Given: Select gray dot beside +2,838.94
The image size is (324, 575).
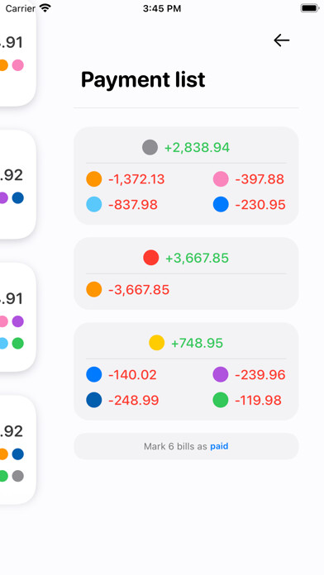Looking at the screenshot, I should pos(150,147).
